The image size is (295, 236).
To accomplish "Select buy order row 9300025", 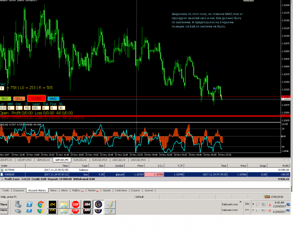I will [x=145, y=175].
